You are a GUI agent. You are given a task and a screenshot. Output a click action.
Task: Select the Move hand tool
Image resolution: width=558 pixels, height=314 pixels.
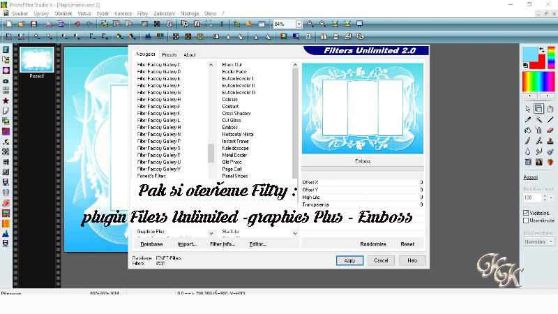[x=550, y=109]
